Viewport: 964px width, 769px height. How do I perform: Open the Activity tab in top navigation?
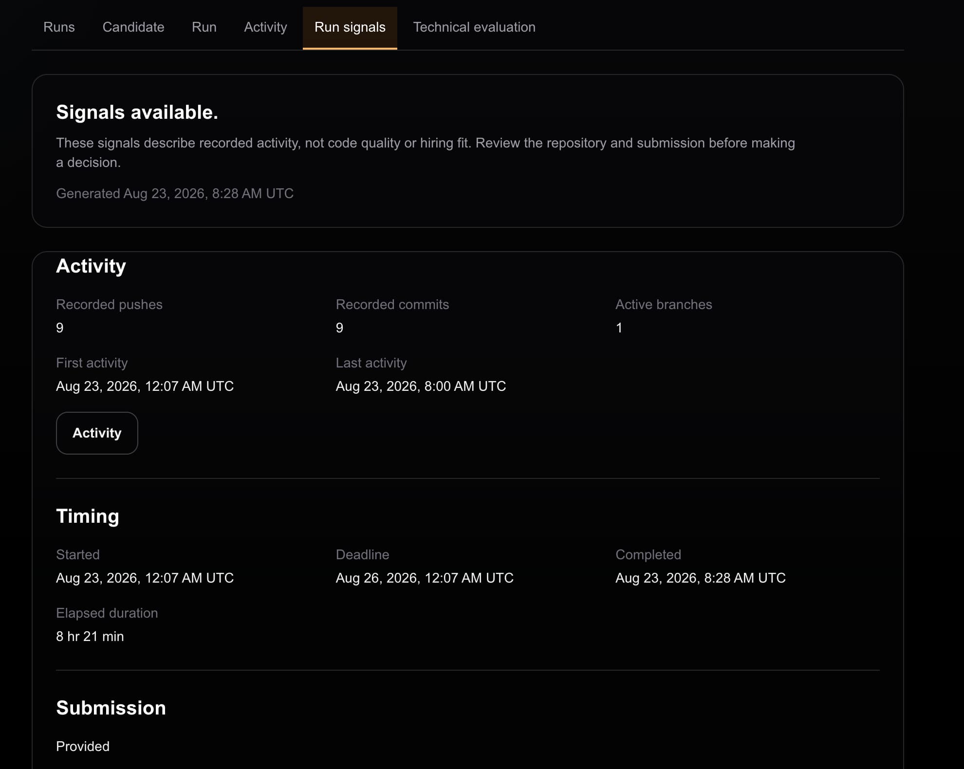coord(265,27)
